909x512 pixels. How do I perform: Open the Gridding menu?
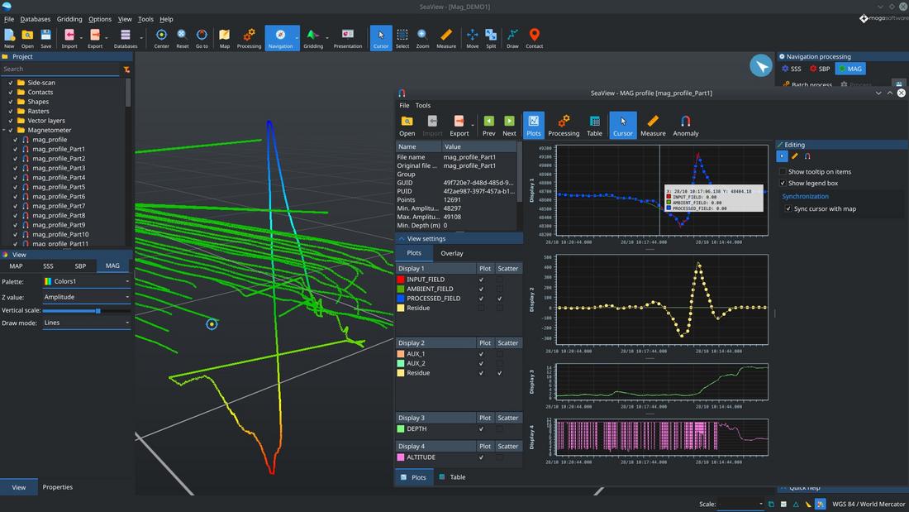69,19
